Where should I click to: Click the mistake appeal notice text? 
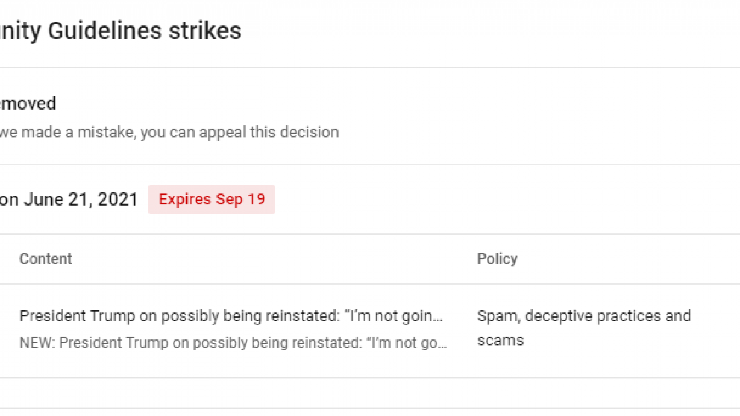[169, 132]
